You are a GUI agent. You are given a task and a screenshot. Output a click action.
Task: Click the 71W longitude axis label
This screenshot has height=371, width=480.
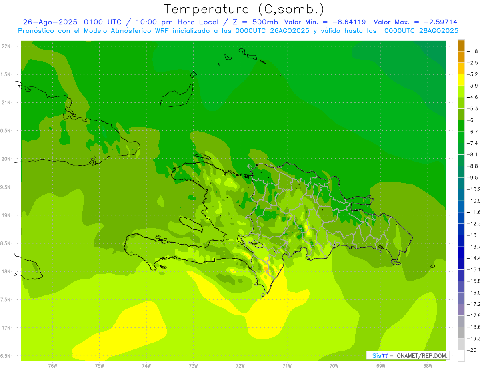(287, 366)
